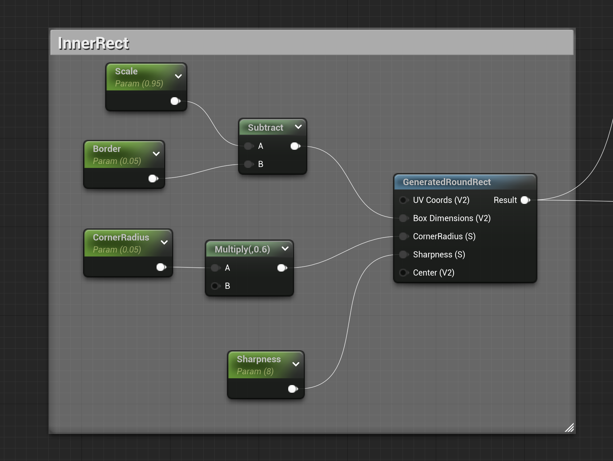This screenshot has width=613, height=461.
Task: Click the Scale node output pin
Action: [x=175, y=101]
